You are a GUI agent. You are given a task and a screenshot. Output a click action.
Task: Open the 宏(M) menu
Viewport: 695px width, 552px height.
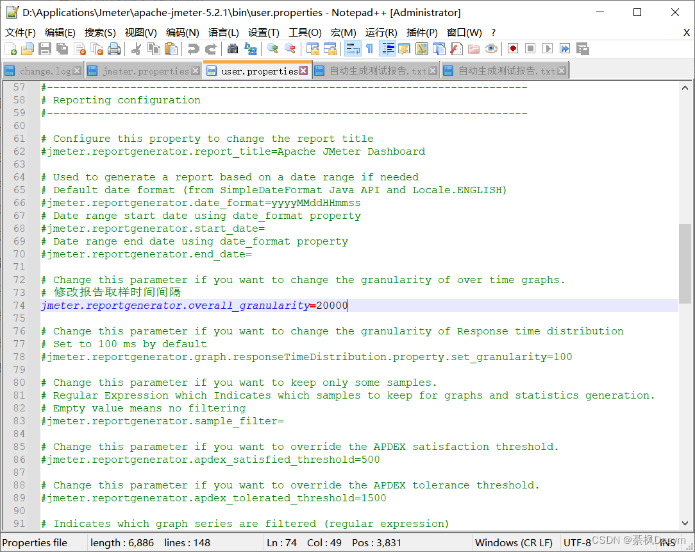pyautogui.click(x=344, y=32)
